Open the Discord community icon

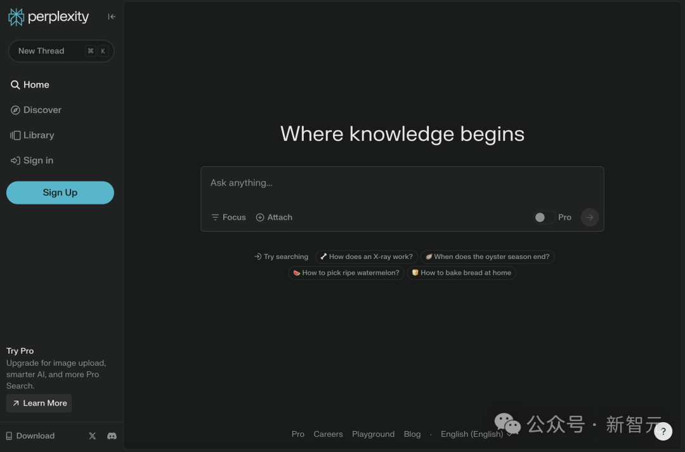pos(112,436)
